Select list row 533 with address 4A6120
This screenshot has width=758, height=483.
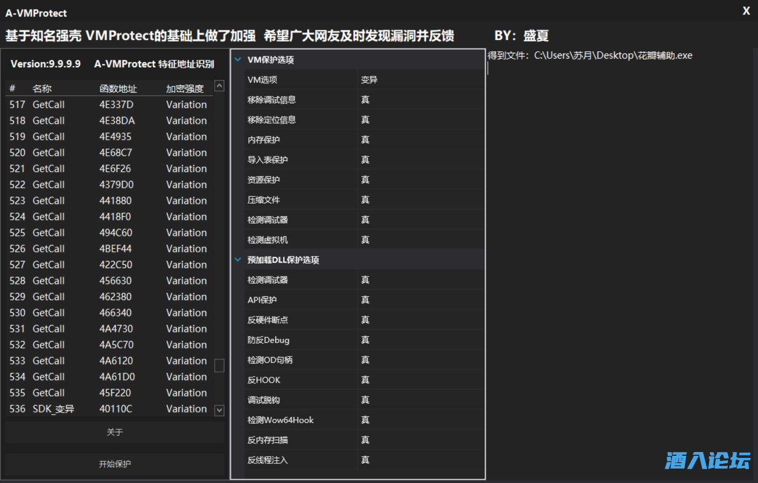pyautogui.click(x=109, y=361)
